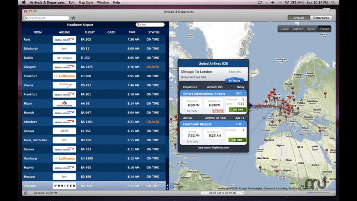Click the volume icon in the menu bar

273,2
